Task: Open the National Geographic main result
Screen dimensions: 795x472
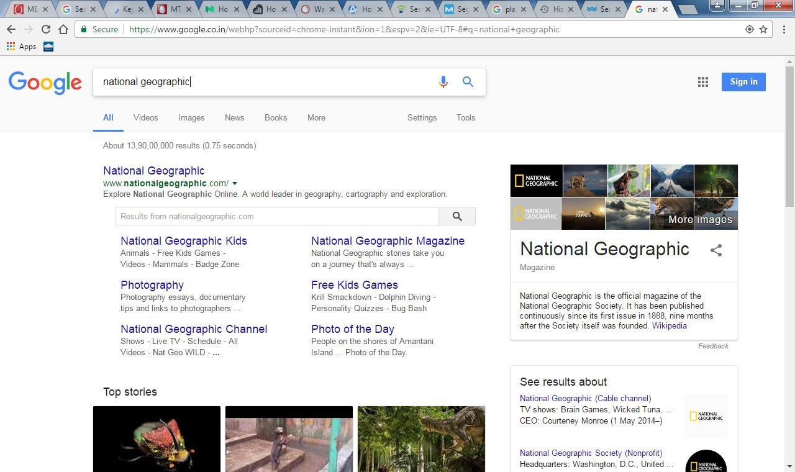Action: tap(153, 171)
